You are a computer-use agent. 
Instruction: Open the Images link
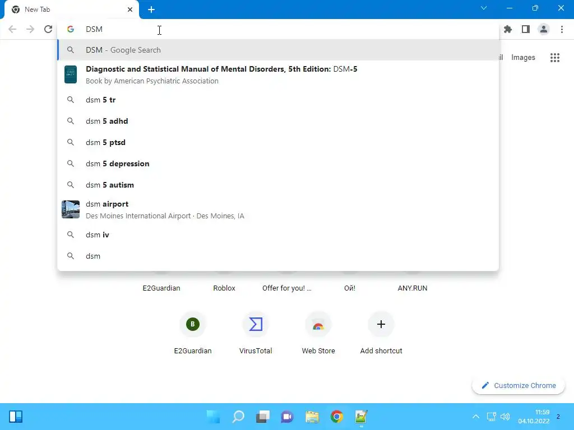[523, 58]
